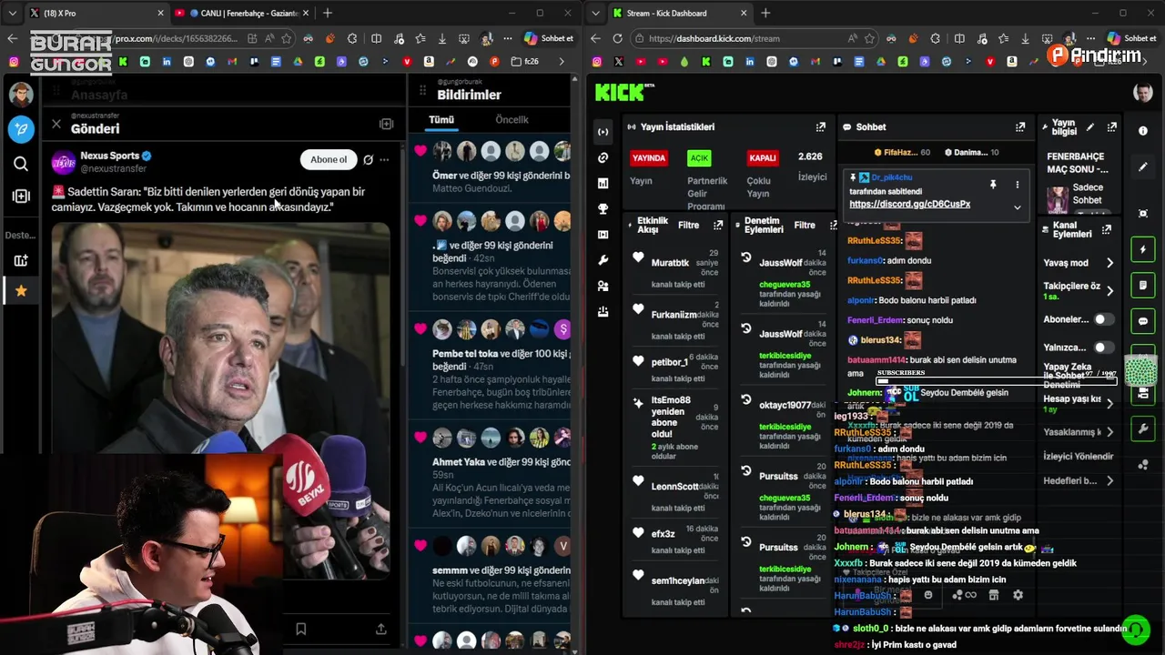Open the pinned discord.gg/cD6CusPx link
The image size is (1165, 655).
tap(909, 205)
